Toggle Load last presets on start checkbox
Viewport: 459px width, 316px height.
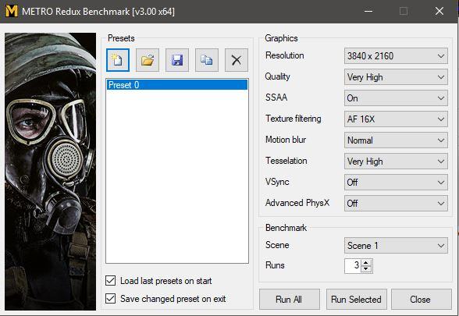tap(110, 281)
